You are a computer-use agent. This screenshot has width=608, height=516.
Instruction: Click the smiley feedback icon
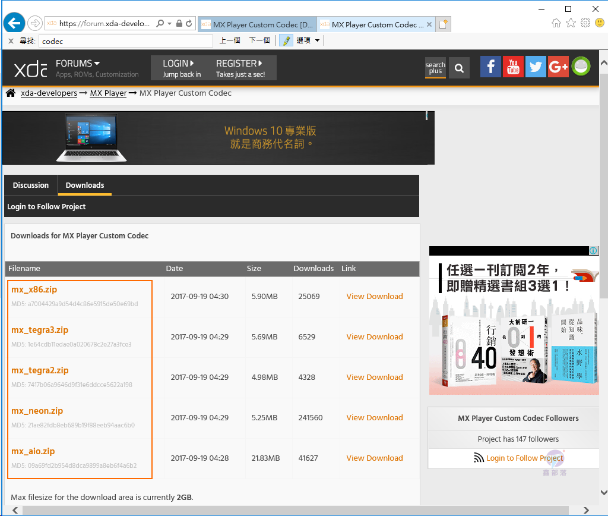600,23
